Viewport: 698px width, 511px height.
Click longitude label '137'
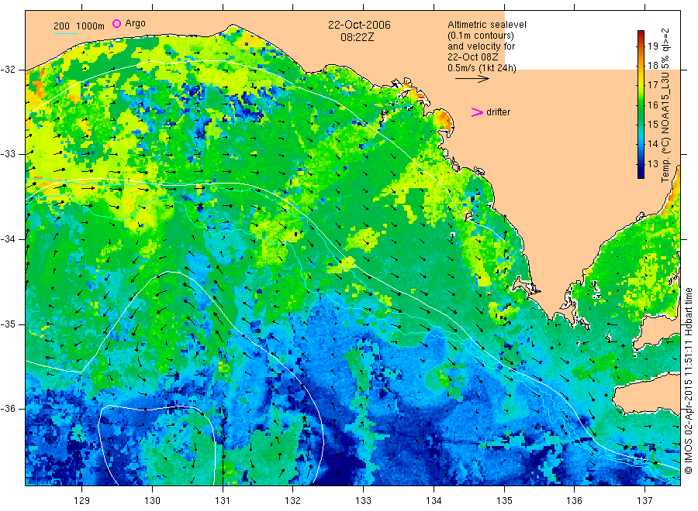pos(644,501)
